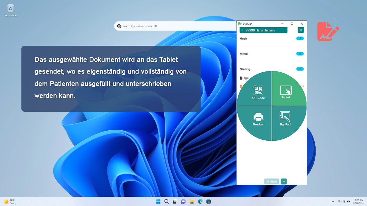Toggle the Hoch info switch
The width and height of the screenshot is (367, 206).
(x=300, y=38)
